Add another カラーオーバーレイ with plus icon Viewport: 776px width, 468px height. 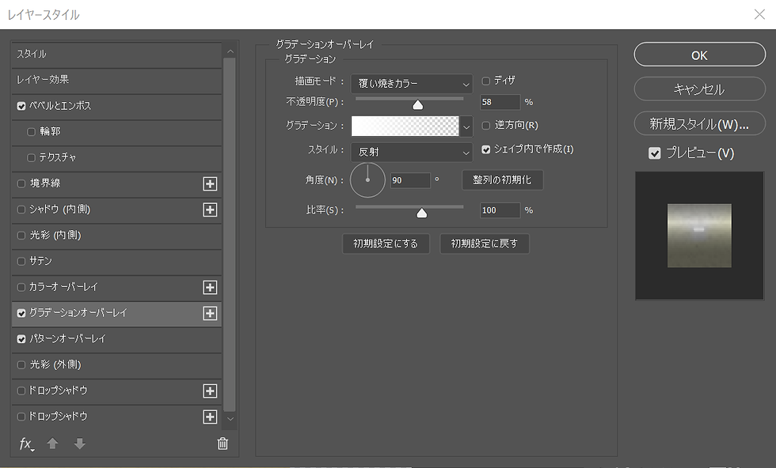click(x=210, y=287)
